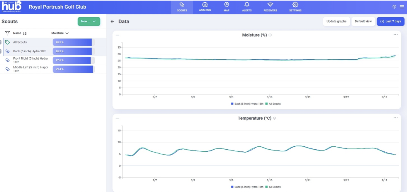Toggle All Scouts legend in Temperature chart
This screenshot has height=194, width=409.
[x=273, y=187]
